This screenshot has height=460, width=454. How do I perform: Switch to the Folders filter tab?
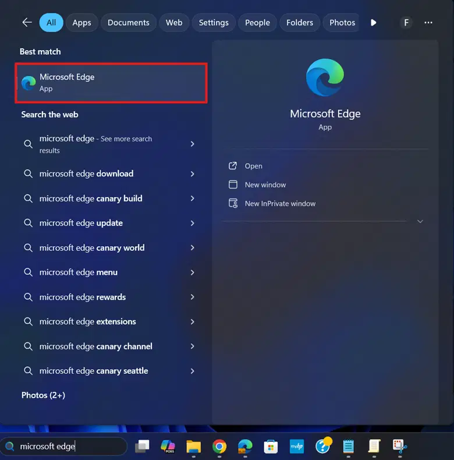tap(299, 23)
